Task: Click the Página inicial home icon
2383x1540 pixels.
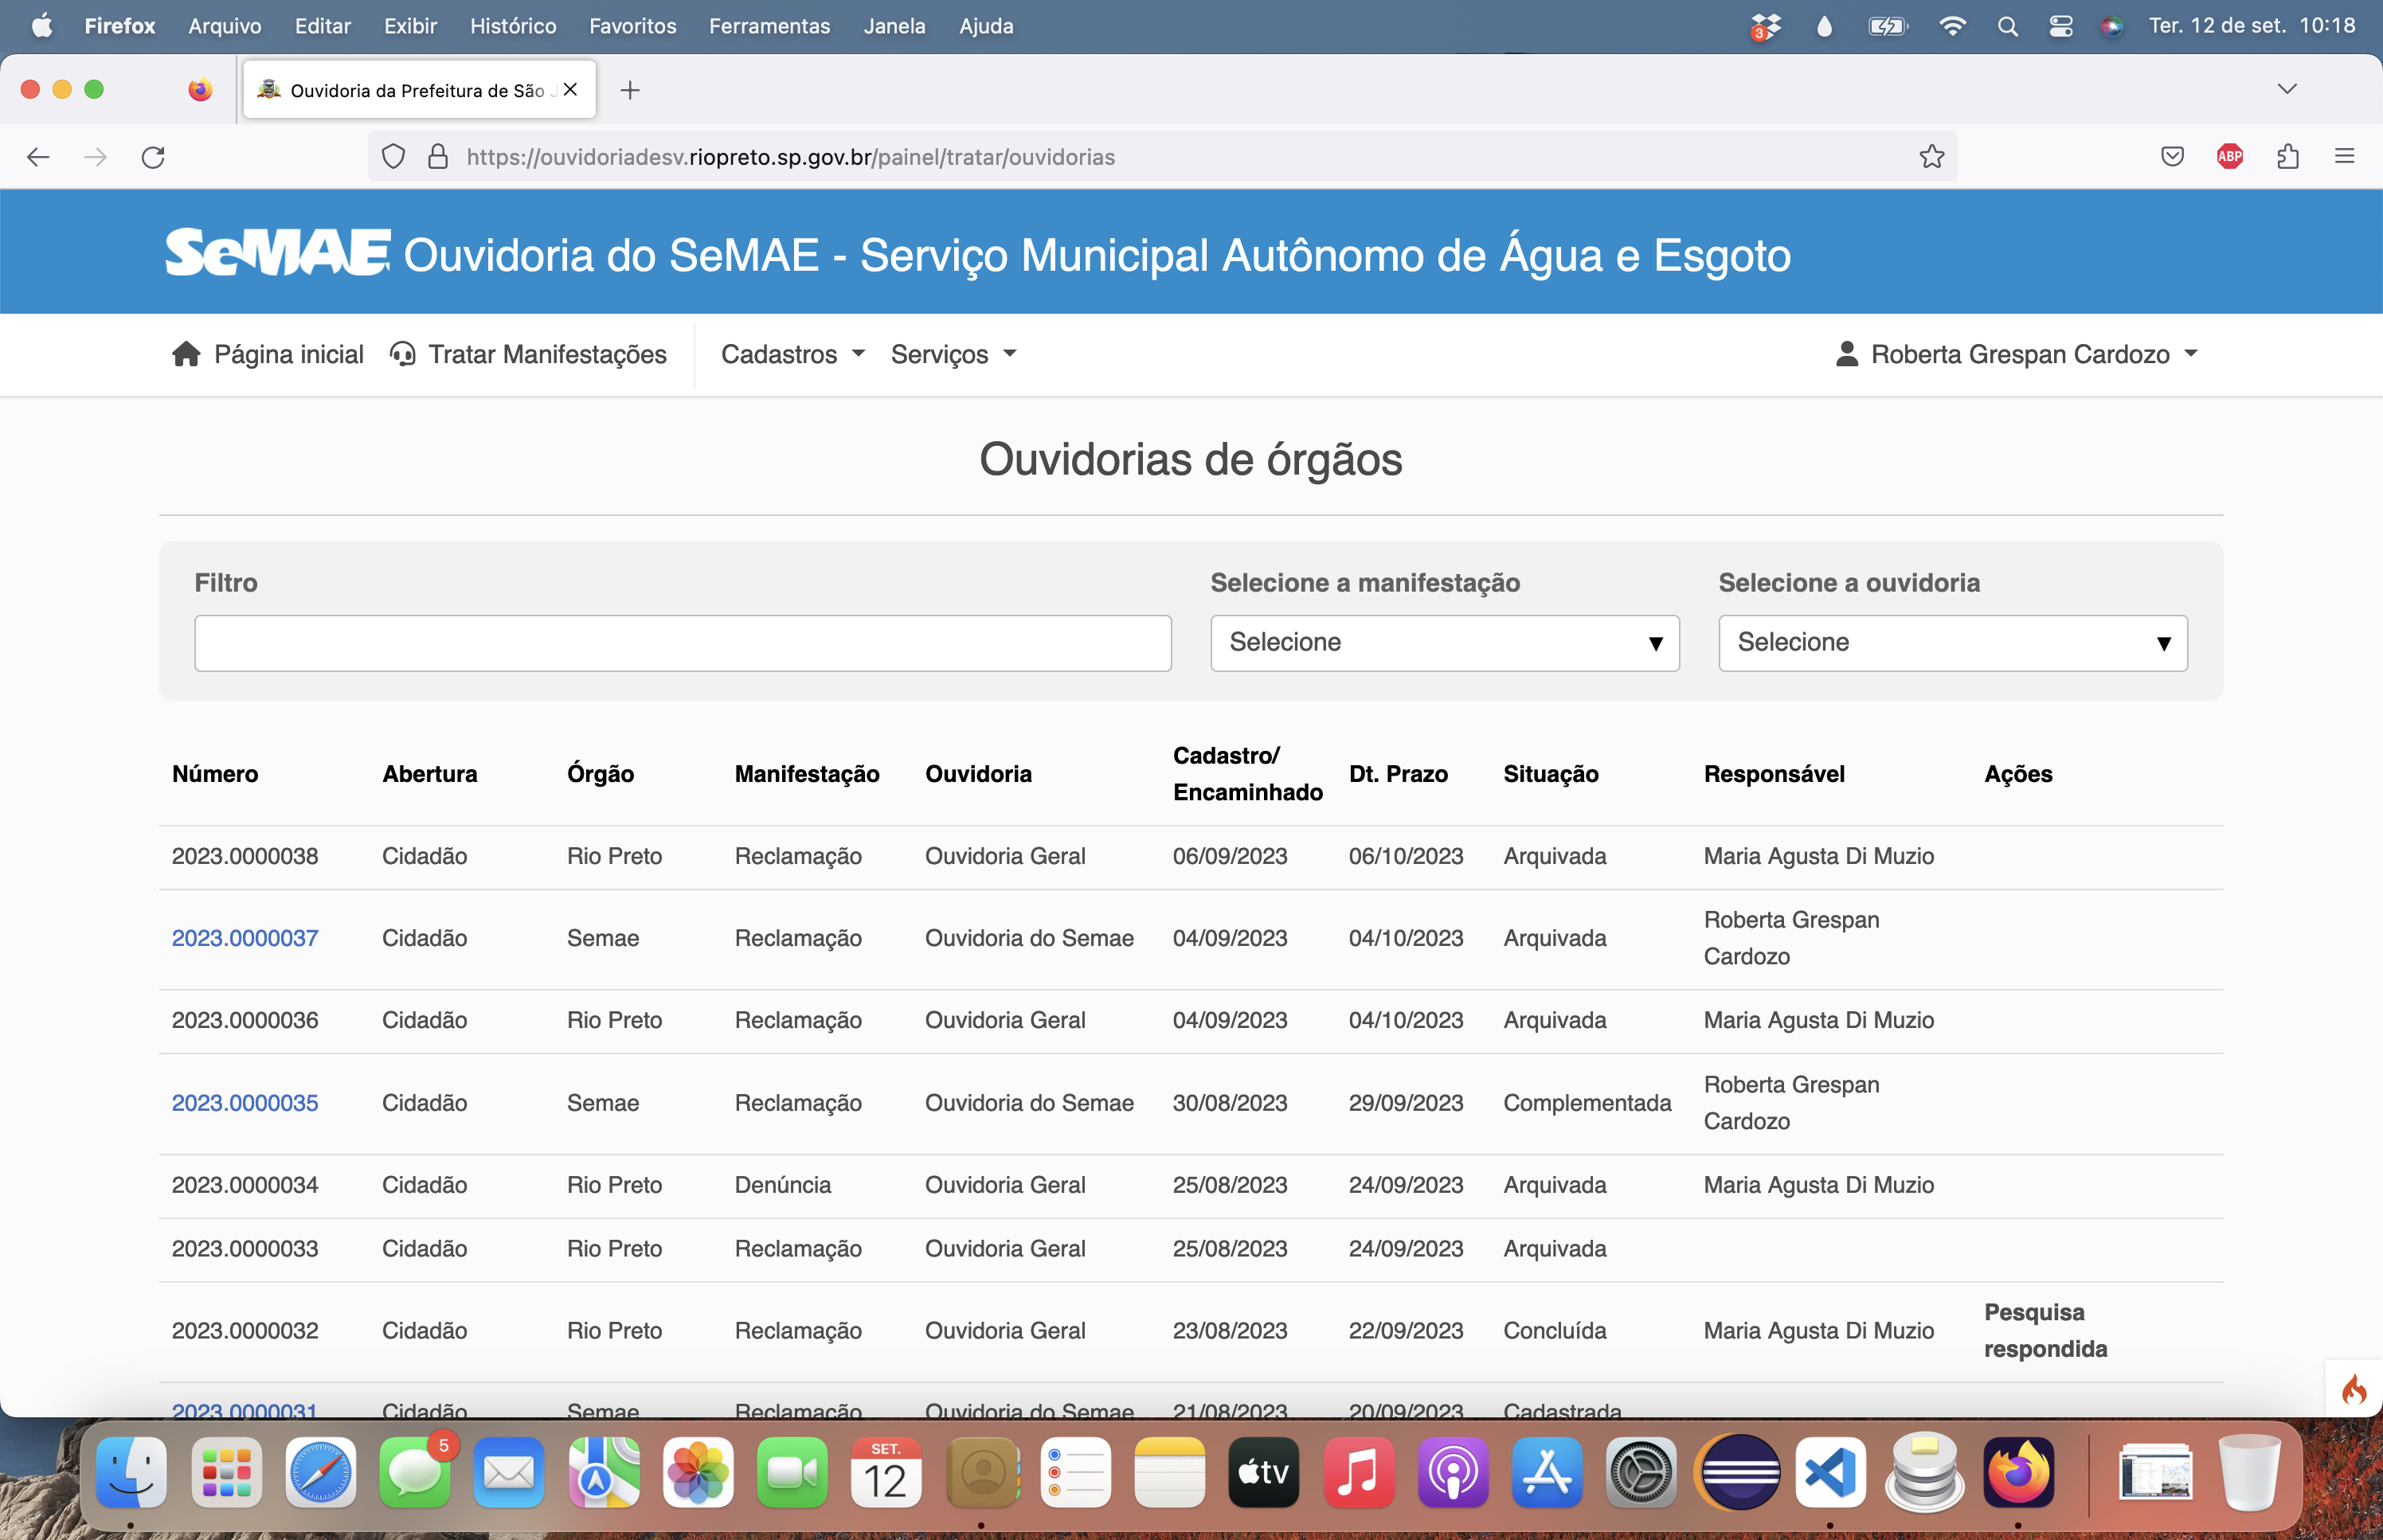Action: pos(186,354)
